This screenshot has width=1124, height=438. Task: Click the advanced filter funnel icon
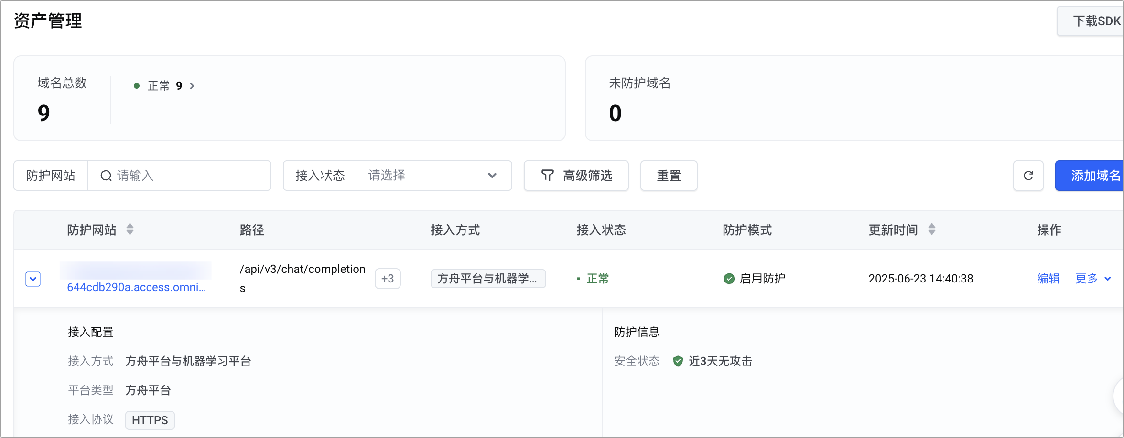547,176
